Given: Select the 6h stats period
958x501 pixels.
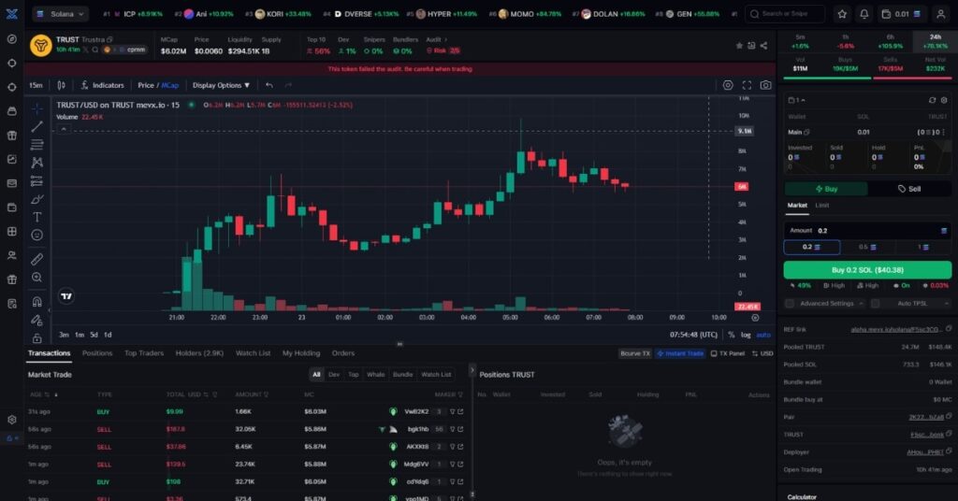Looking at the screenshot, I should click(x=891, y=41).
